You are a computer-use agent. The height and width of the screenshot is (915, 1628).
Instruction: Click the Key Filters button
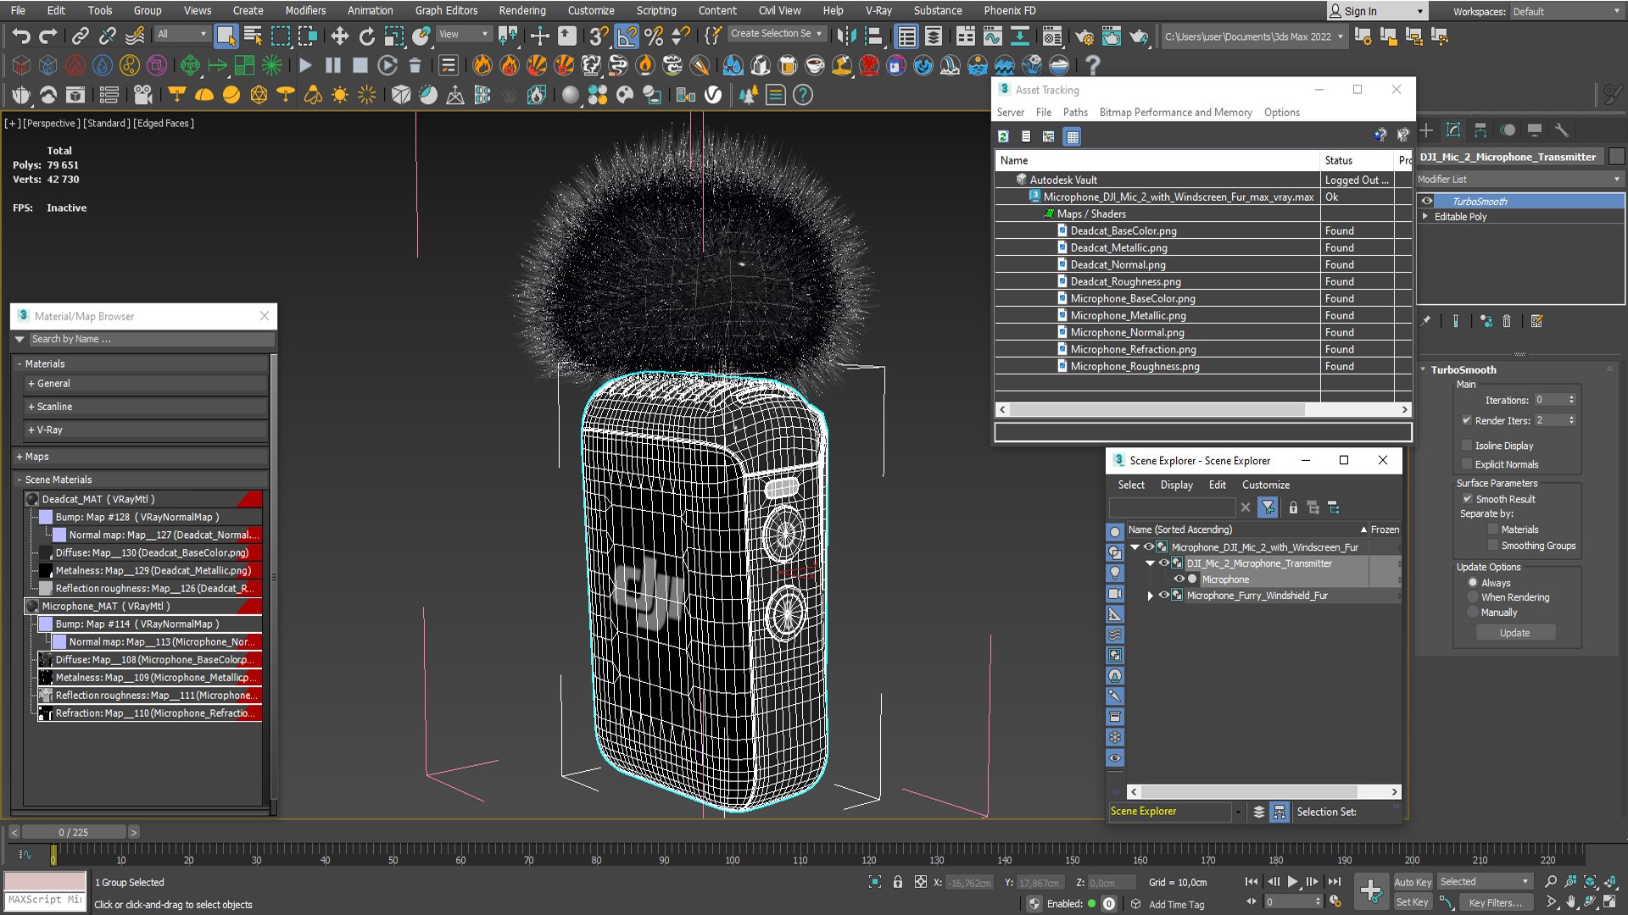coord(1496,902)
